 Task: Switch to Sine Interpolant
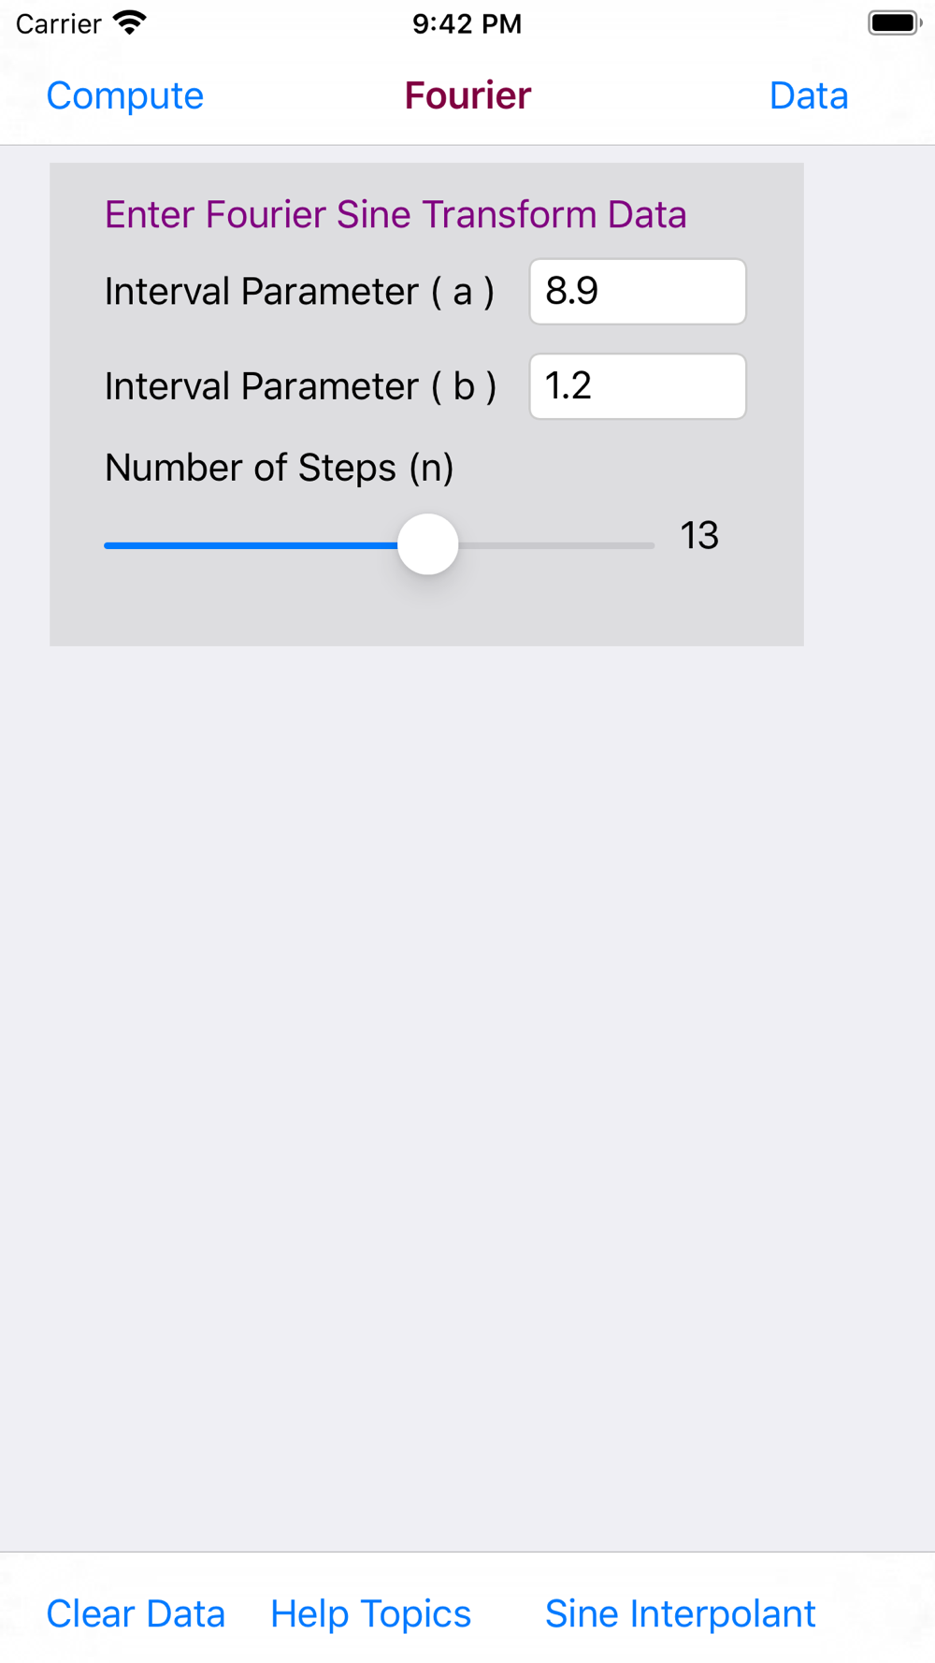point(681,1613)
